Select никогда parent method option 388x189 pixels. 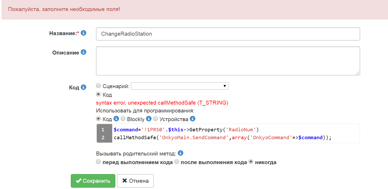pyautogui.click(x=251, y=162)
